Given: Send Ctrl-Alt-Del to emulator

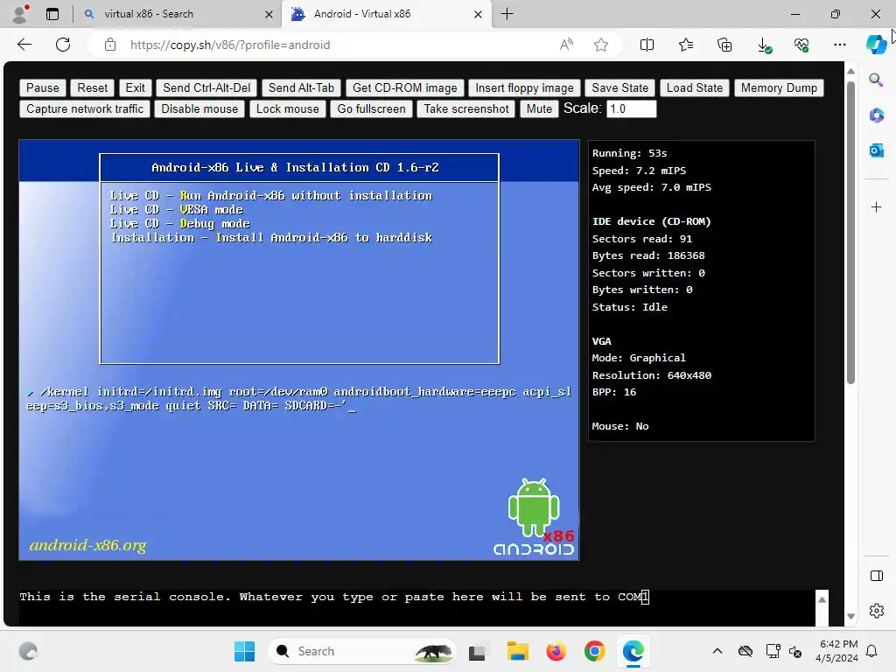Looking at the screenshot, I should (206, 87).
